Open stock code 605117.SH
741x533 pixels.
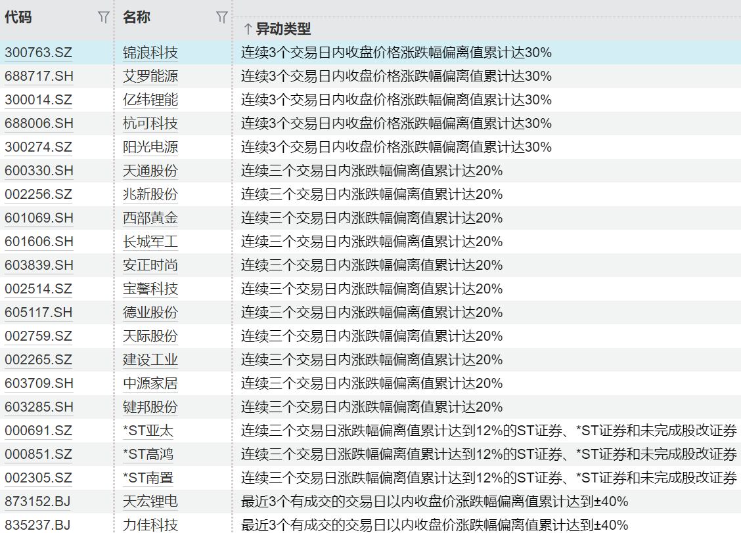39,312
